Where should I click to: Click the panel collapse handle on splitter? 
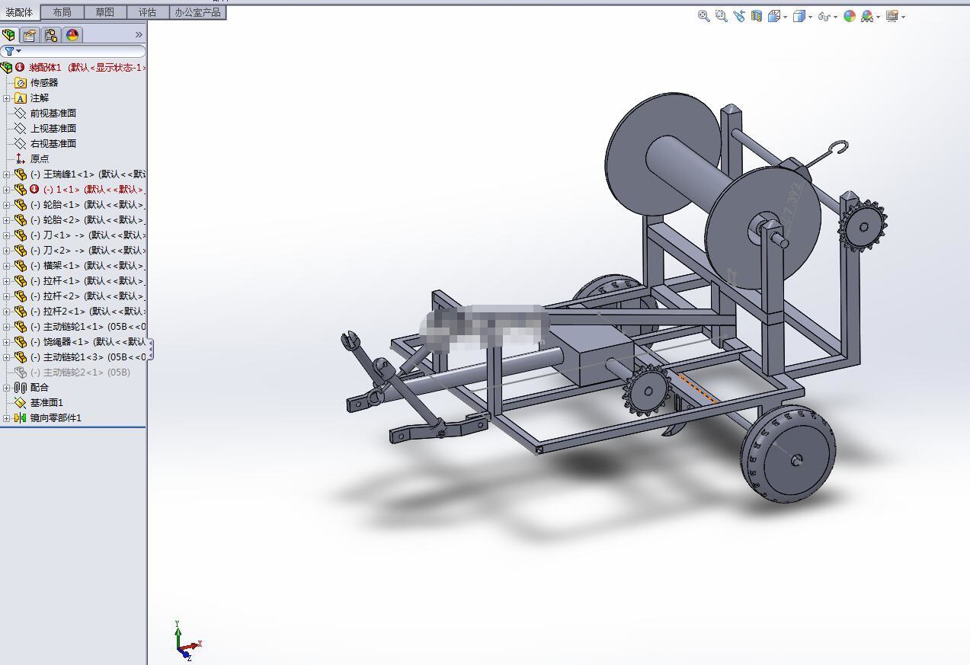pyautogui.click(x=150, y=349)
